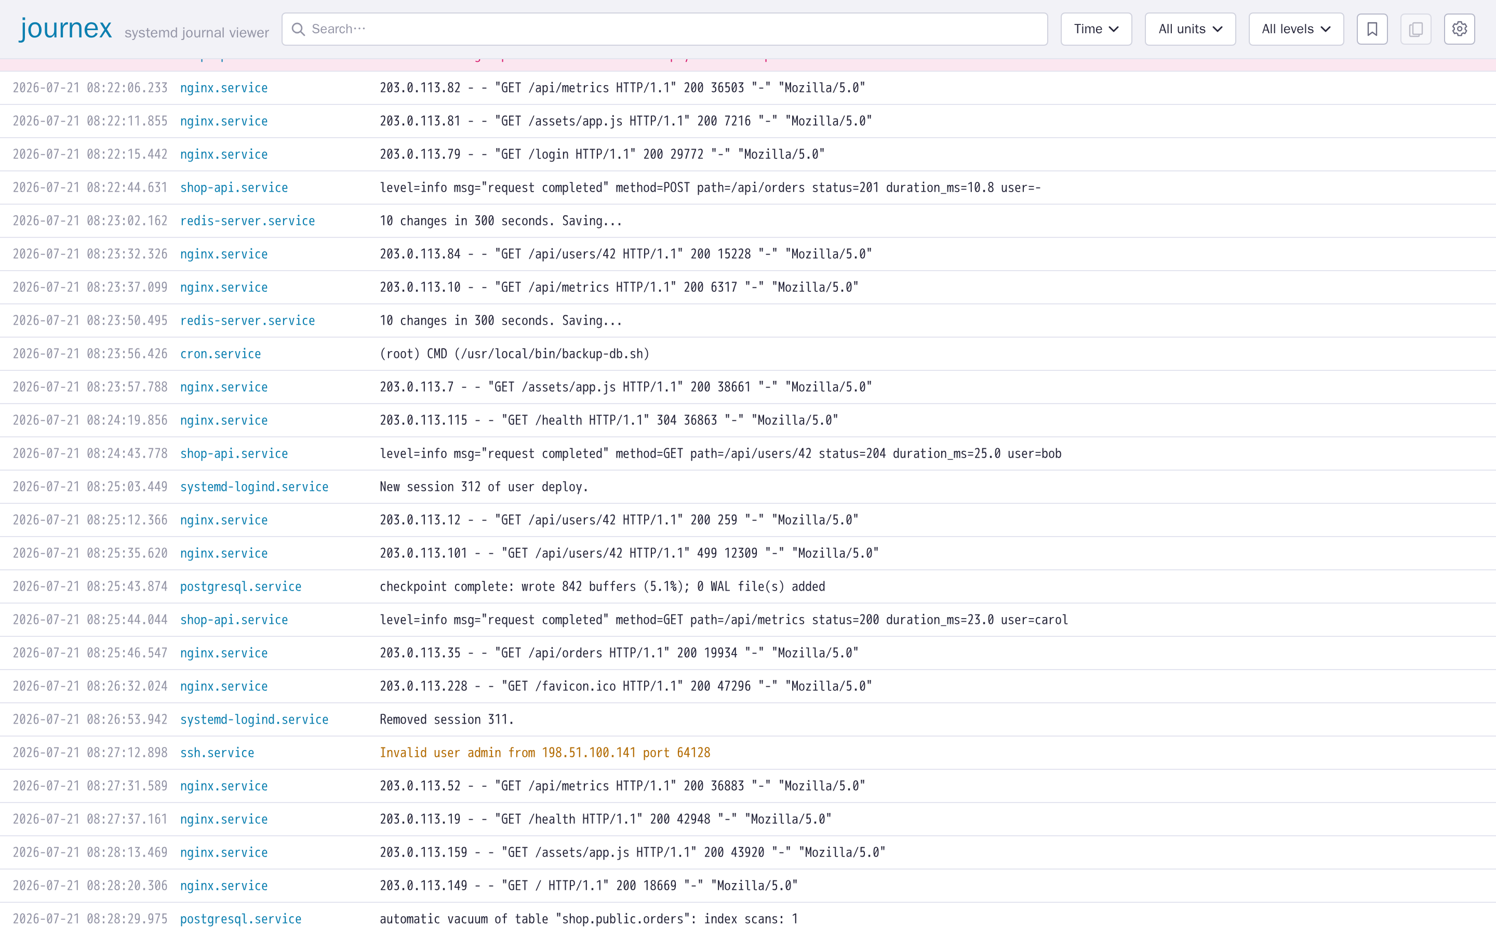Select the 'automatic vacuum of table' message
Screen dimensions: 1496x935
coord(589,919)
